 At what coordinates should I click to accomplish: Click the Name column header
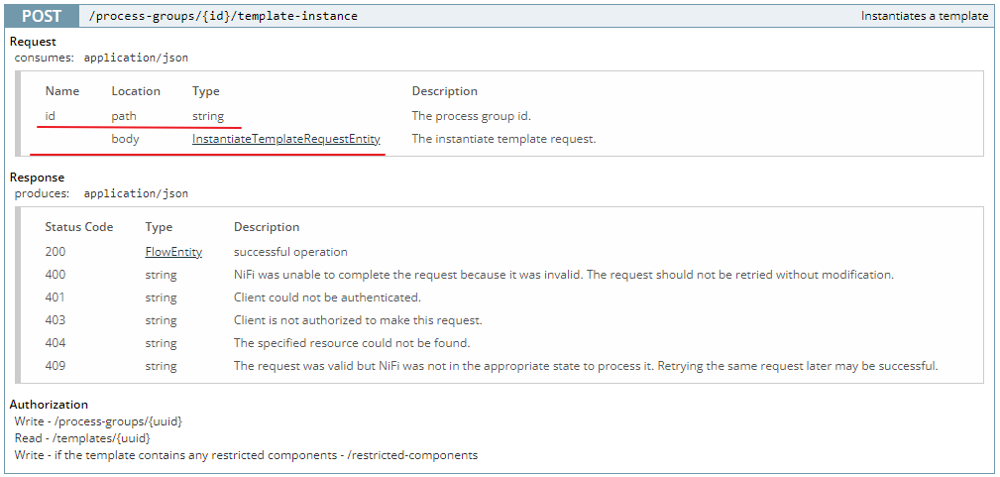pyautogui.click(x=61, y=91)
